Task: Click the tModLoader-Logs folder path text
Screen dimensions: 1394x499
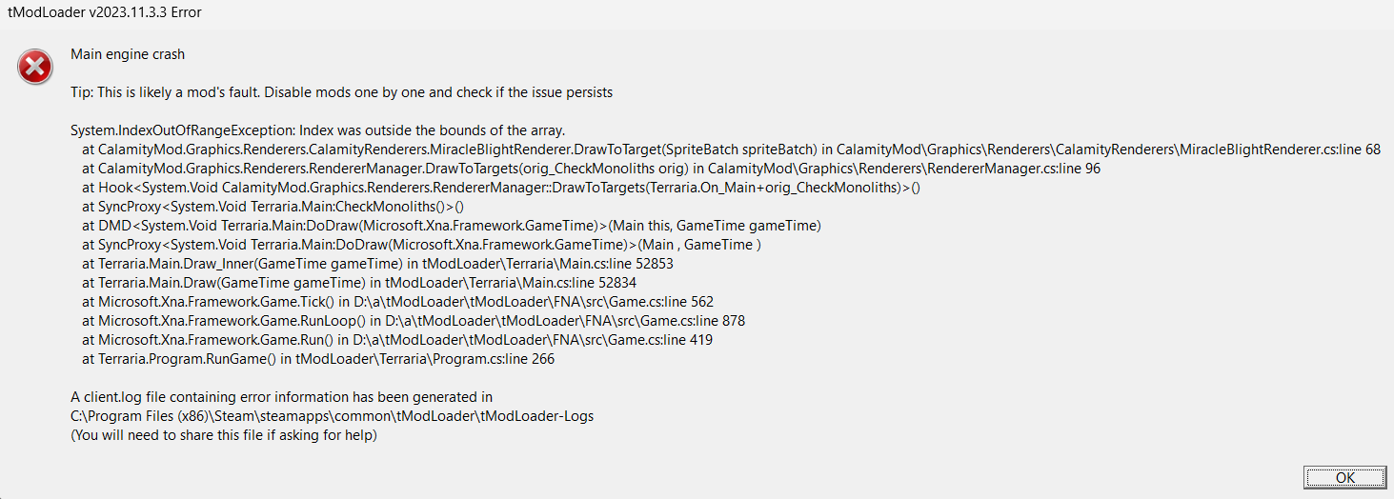Action: click(332, 416)
